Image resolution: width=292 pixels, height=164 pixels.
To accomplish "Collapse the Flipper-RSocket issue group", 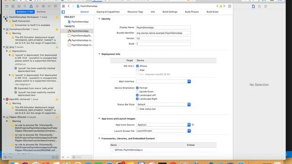I will click(4, 117).
